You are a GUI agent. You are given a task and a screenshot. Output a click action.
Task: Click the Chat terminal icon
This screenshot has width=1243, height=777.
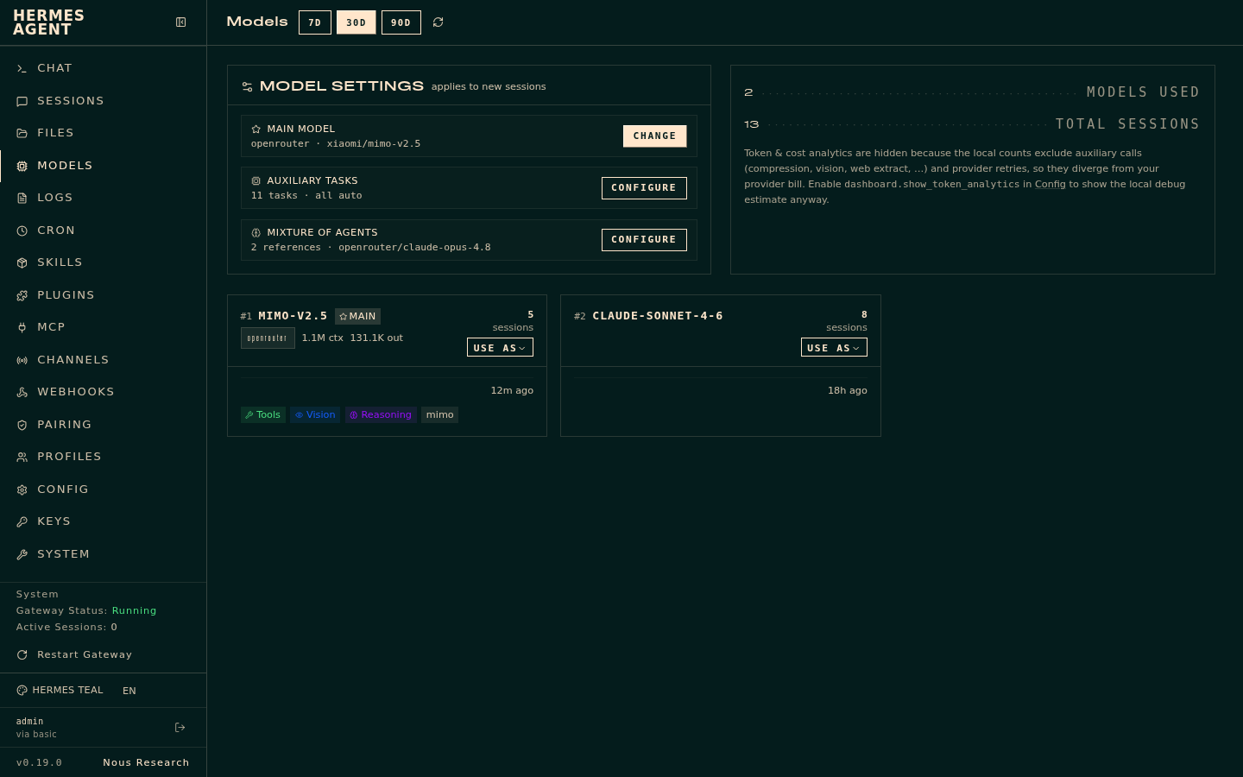22,68
